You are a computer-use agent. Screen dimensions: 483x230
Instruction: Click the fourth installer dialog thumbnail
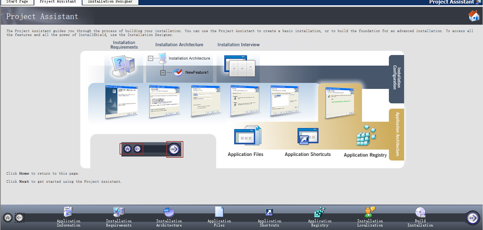(x=245, y=101)
